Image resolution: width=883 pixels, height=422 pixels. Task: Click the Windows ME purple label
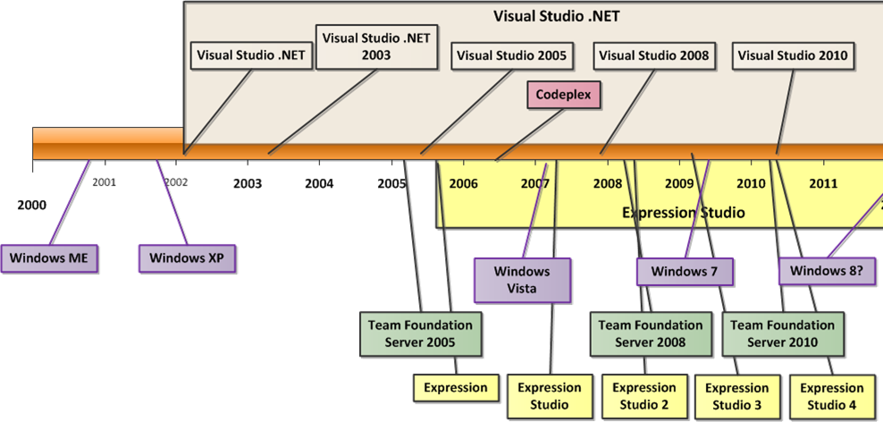[x=48, y=258]
